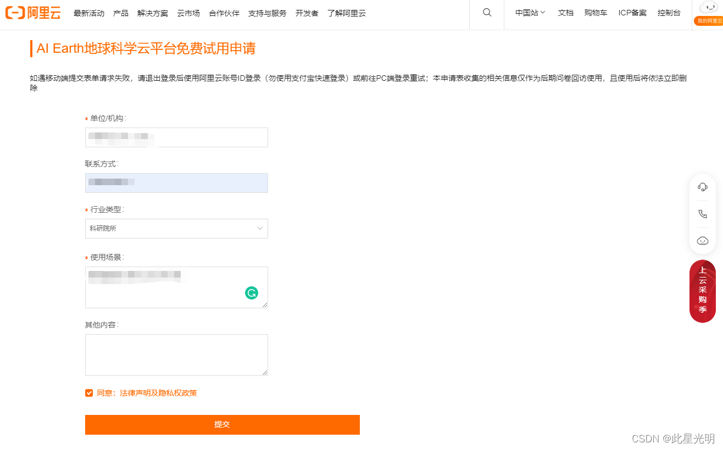Open the 法律声明及隐私权政策 link

coord(159,393)
